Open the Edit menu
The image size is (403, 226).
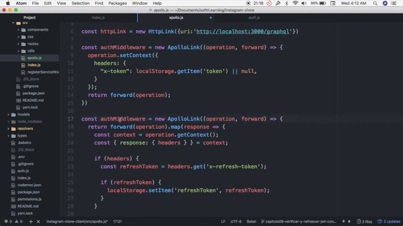[48, 3]
